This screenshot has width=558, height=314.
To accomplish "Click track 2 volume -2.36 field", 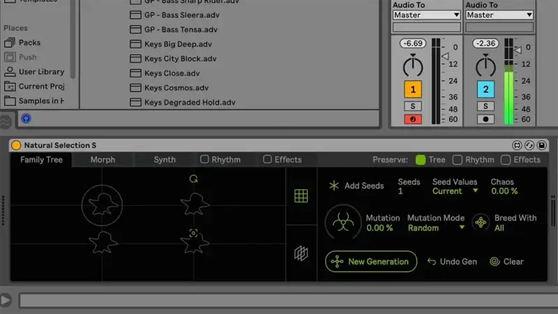I will point(485,43).
